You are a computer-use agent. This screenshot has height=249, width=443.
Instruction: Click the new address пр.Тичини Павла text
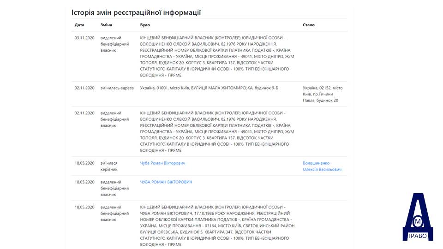(x=317, y=97)
